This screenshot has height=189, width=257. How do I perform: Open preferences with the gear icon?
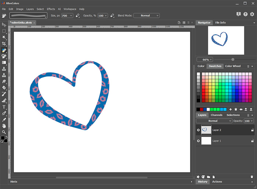coord(252,14)
